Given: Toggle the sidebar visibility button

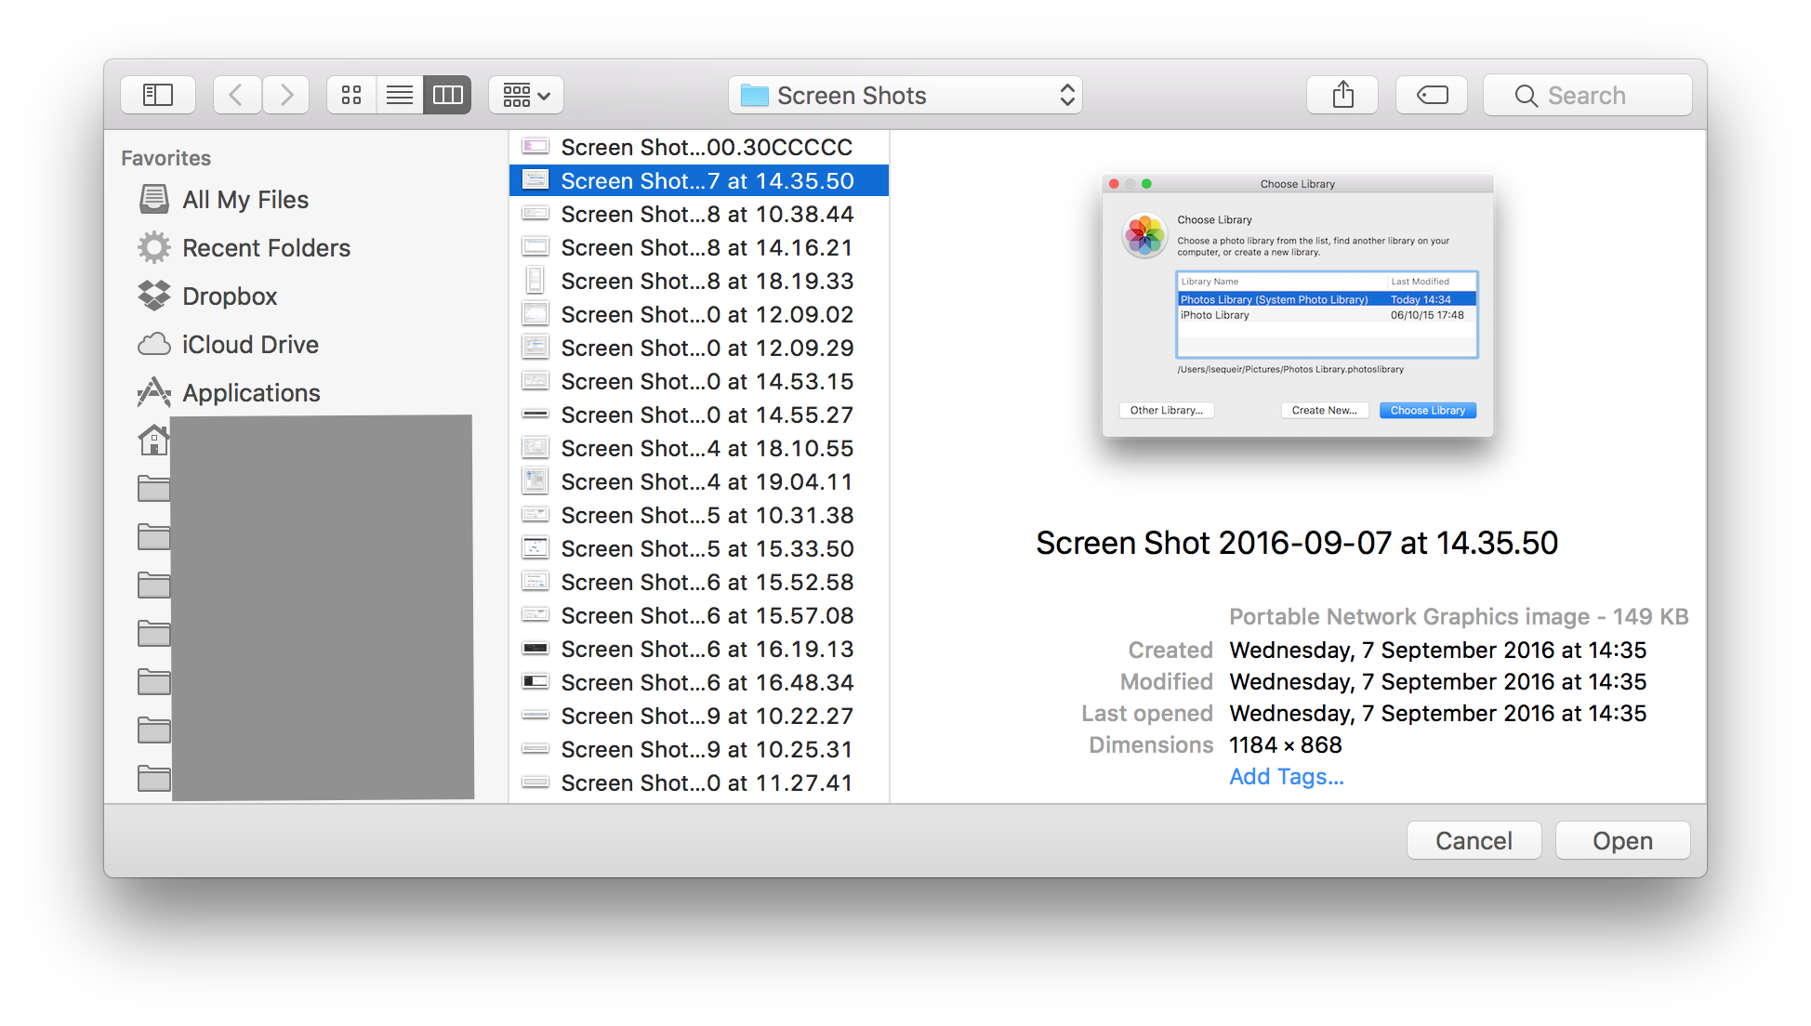Looking at the screenshot, I should click(x=158, y=95).
